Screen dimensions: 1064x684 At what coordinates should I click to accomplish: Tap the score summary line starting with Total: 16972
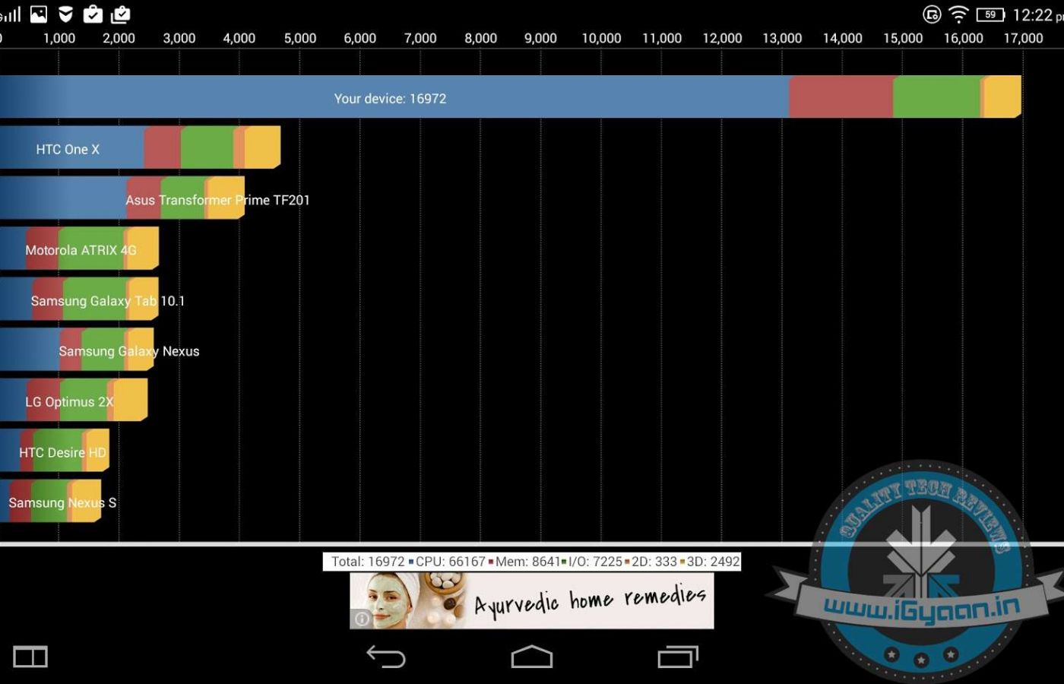532,562
